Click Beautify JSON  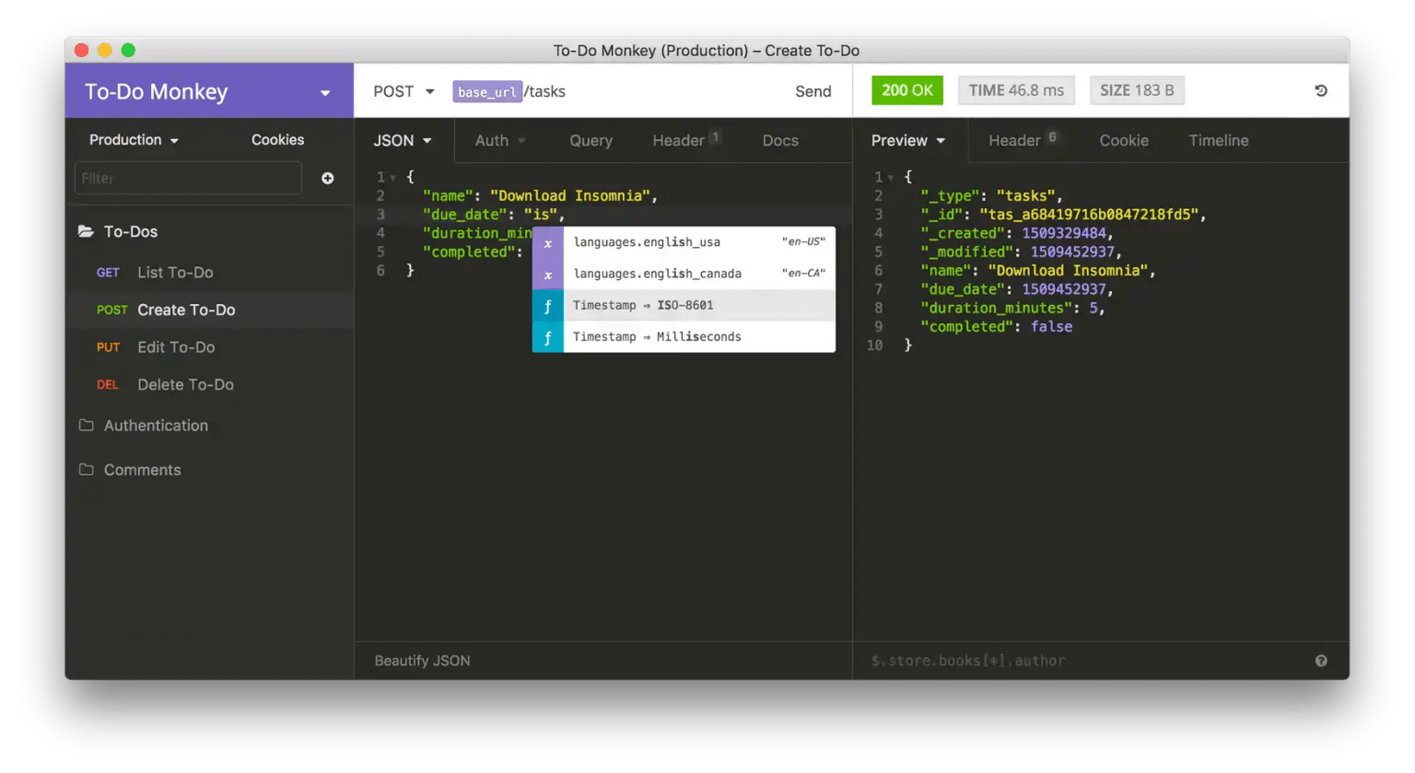click(422, 661)
